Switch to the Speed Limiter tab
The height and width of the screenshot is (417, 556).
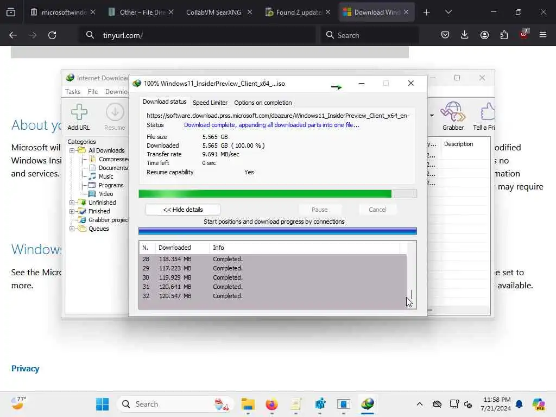[210, 103]
